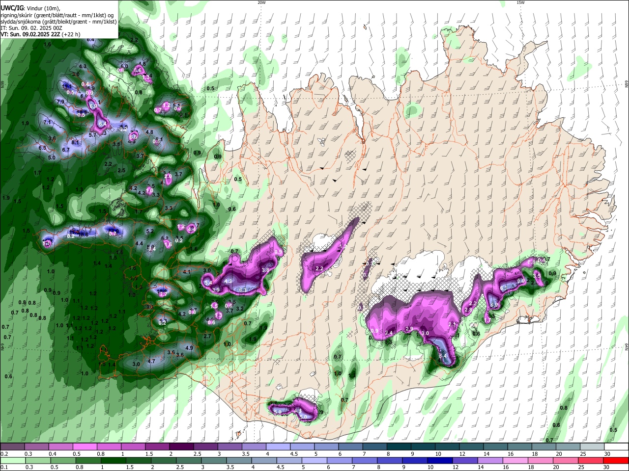This screenshot has height=471, width=629.
Task: Click the "2.7" precipitation value on the map
Action: point(207,336)
